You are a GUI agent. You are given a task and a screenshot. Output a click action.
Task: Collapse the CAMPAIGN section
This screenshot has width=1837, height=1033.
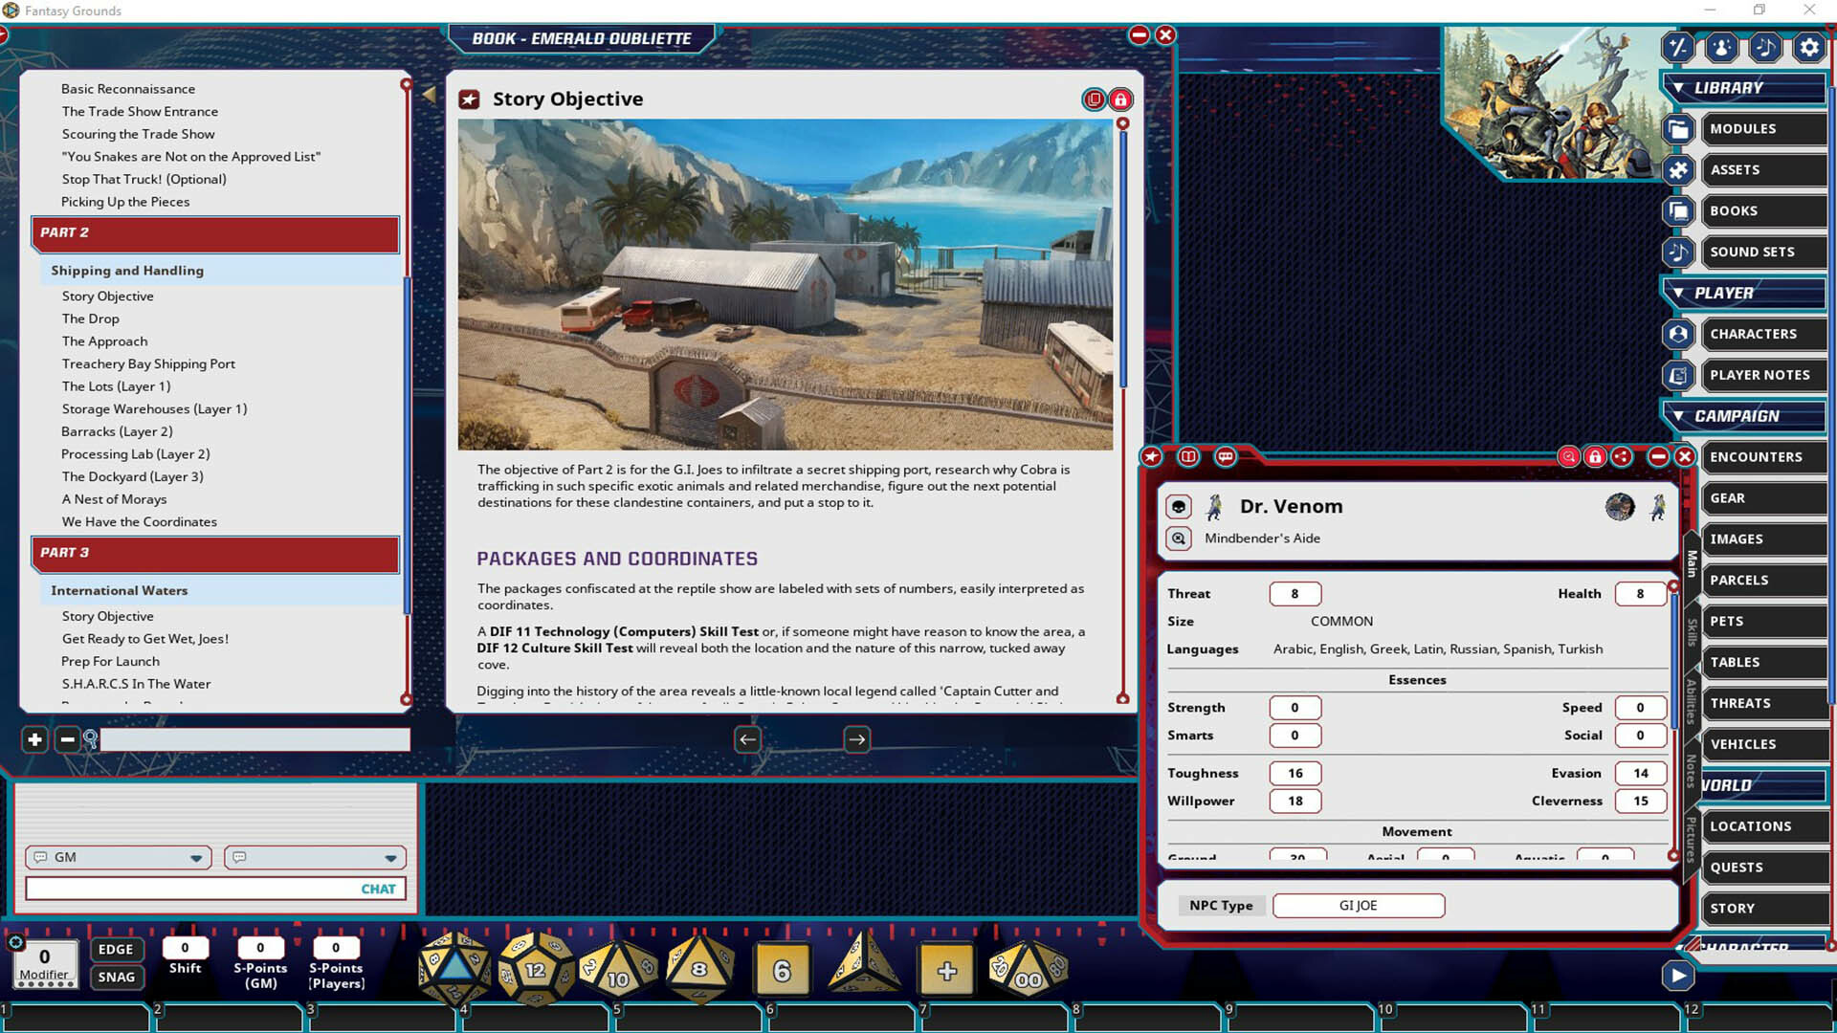coord(1679,416)
